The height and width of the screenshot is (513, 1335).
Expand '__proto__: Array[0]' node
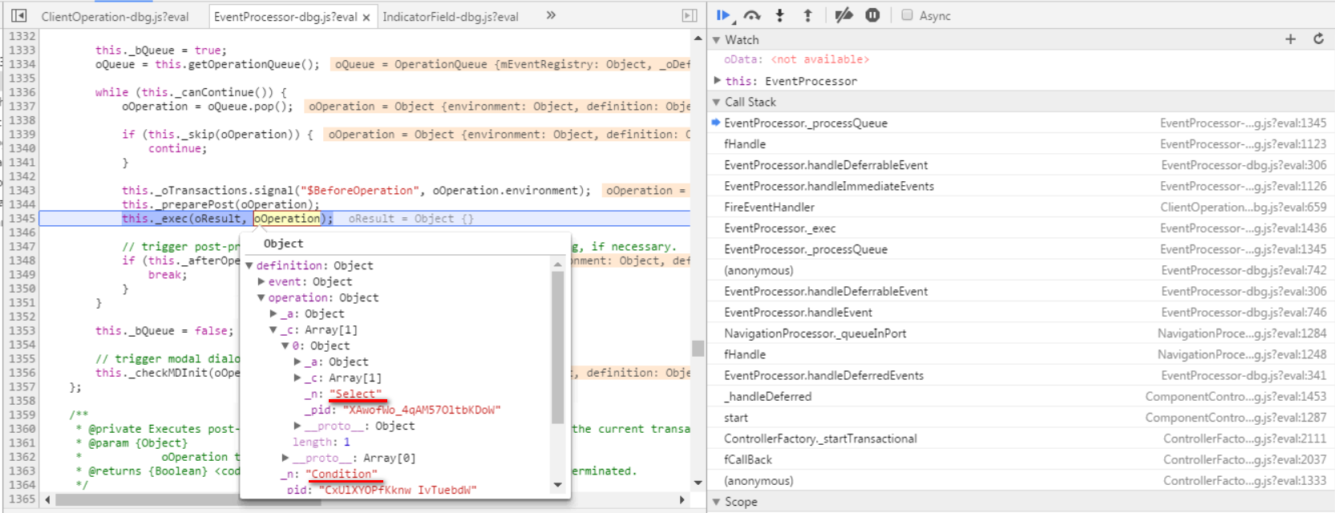[x=285, y=458]
